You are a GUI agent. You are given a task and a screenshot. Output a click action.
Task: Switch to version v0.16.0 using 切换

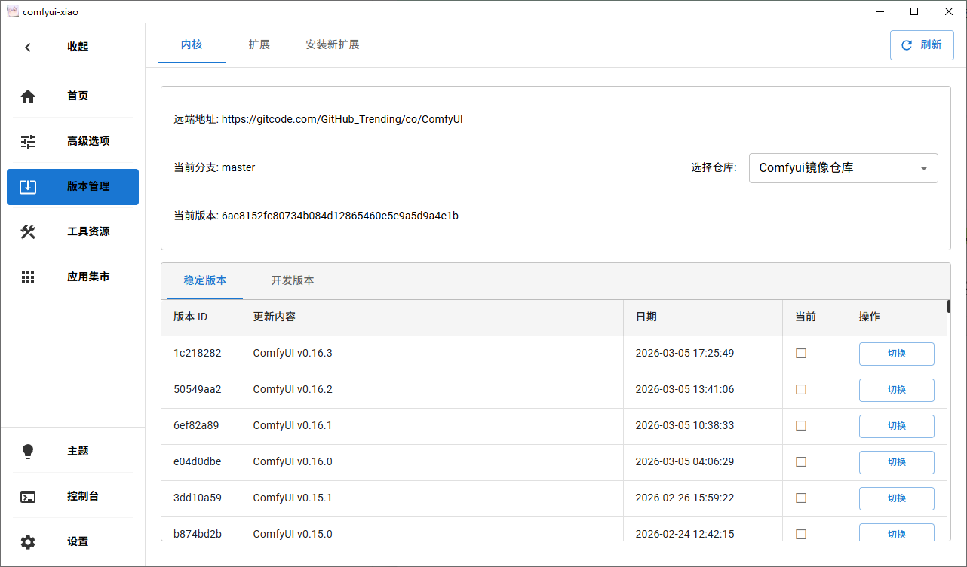pyautogui.click(x=896, y=462)
